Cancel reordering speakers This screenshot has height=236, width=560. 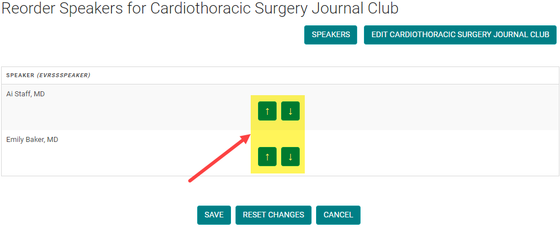tap(338, 215)
